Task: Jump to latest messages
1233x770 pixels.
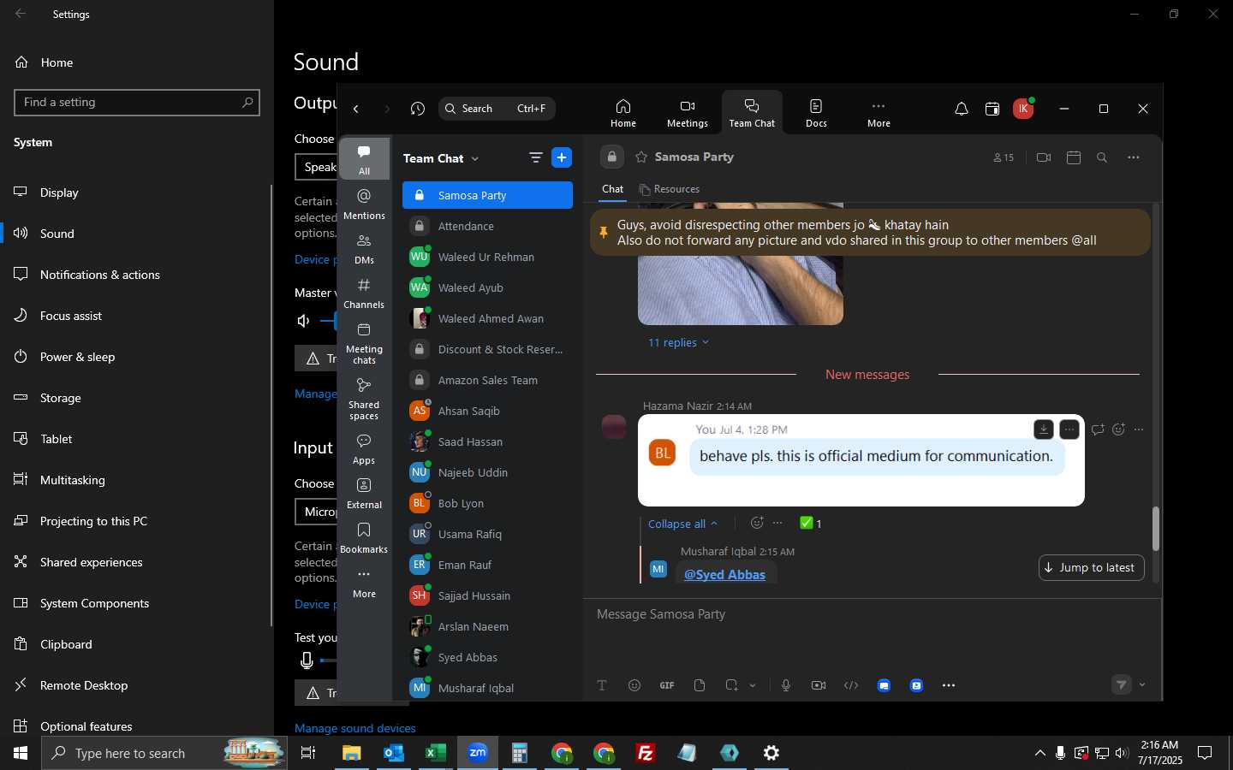Action: (1092, 567)
